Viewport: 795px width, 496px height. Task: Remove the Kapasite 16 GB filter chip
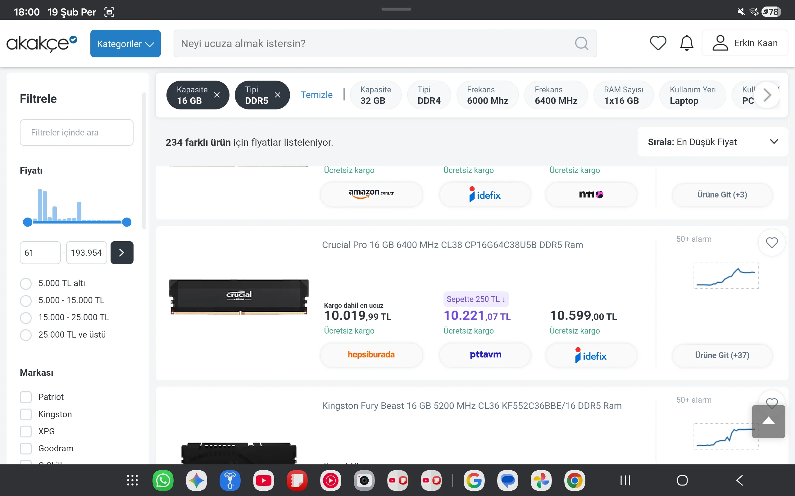[x=217, y=95]
